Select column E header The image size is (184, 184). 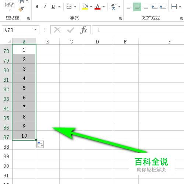125,42
